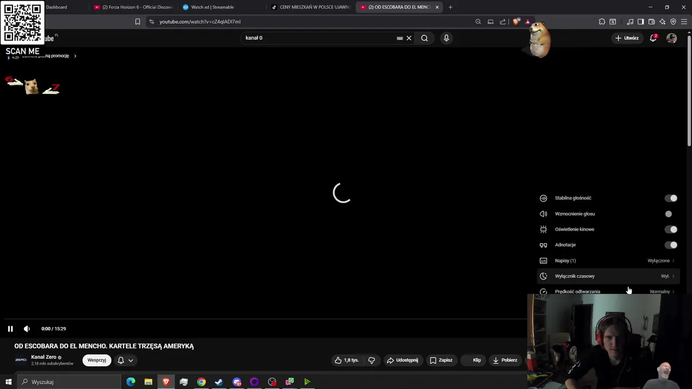The height and width of the screenshot is (389, 692).
Task: Toggle the browser sidebar panel icon
Action: [x=641, y=22]
